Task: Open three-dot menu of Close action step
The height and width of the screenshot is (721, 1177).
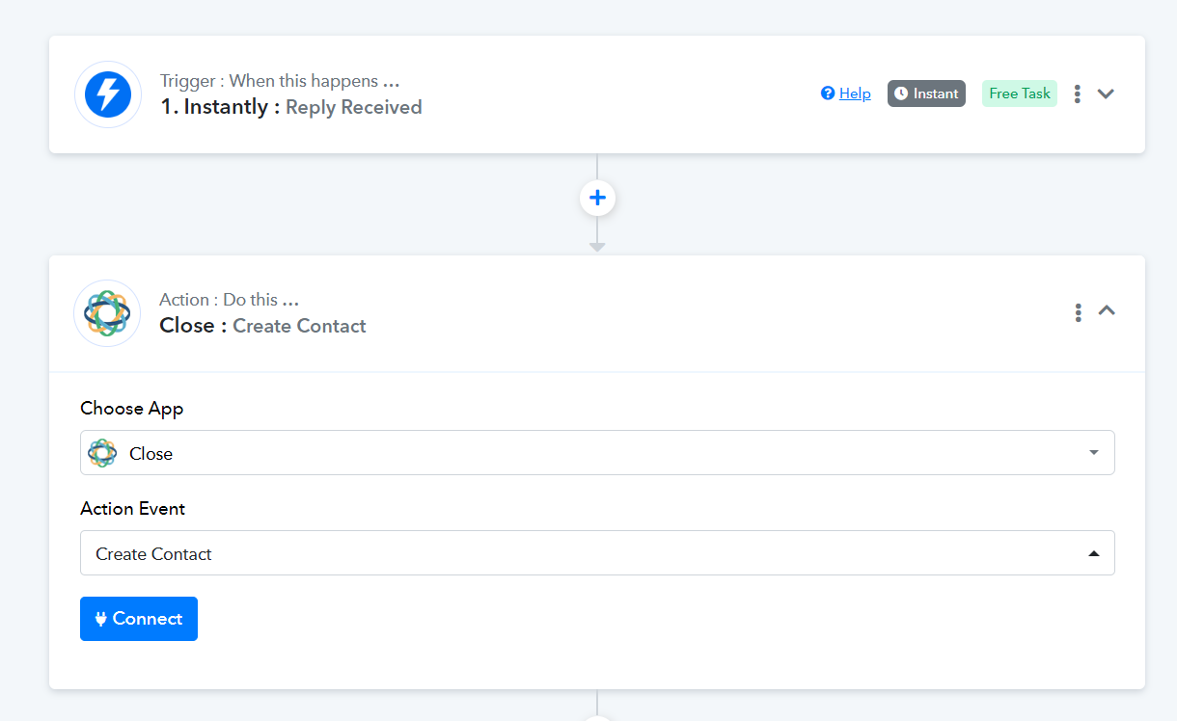Action: point(1078,312)
